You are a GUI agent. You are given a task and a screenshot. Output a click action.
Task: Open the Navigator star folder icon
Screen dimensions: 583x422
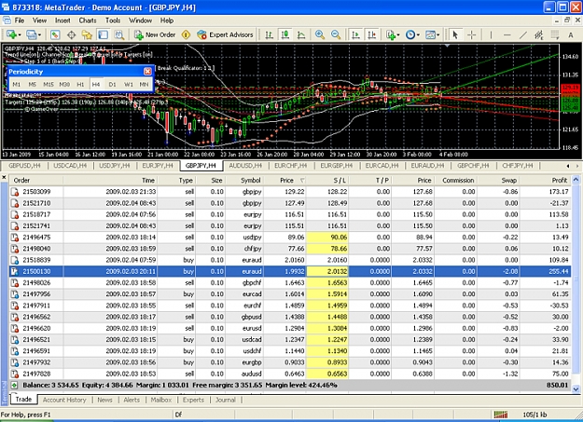pos(87,34)
